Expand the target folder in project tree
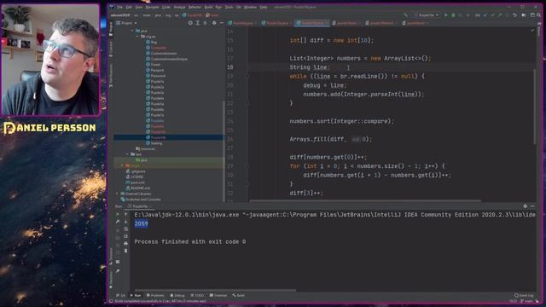 tap(122, 165)
